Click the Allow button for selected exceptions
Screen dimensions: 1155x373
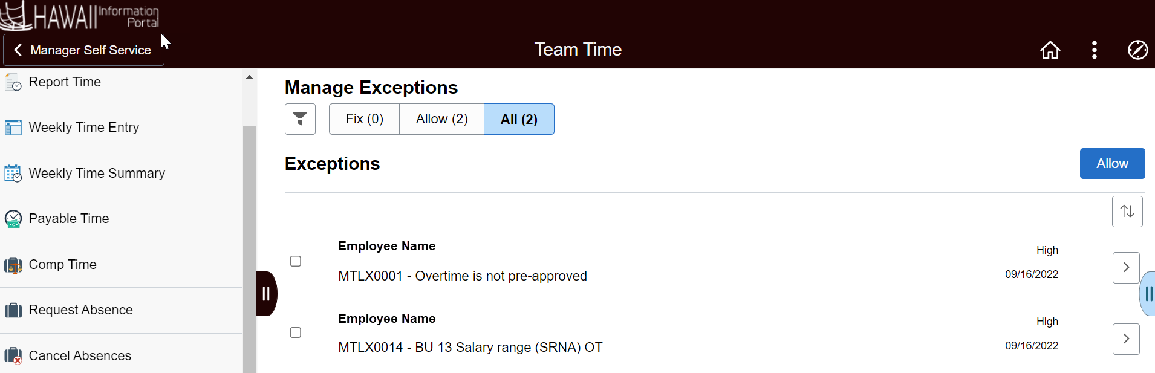click(x=1112, y=163)
